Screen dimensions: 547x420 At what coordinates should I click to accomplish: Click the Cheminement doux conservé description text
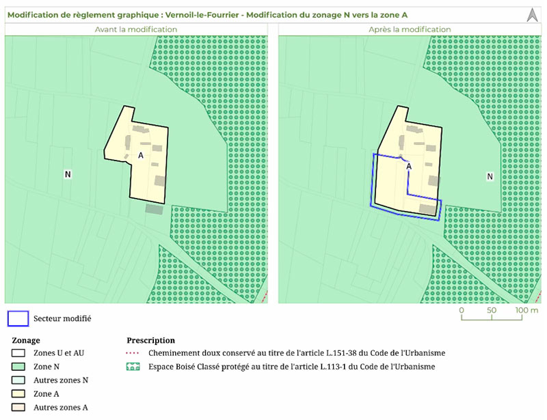(297, 353)
